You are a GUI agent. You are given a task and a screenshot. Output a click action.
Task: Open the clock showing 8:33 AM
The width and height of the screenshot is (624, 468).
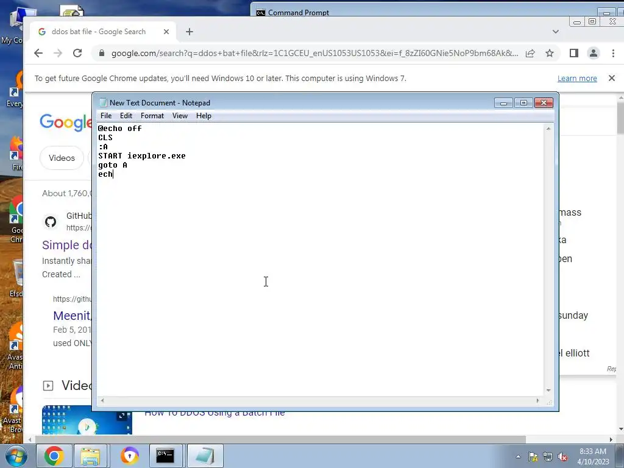593,456
